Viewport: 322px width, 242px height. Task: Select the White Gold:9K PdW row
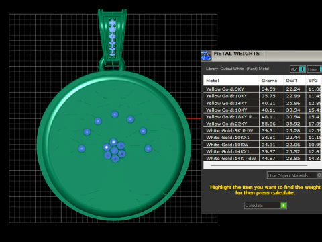(262, 130)
